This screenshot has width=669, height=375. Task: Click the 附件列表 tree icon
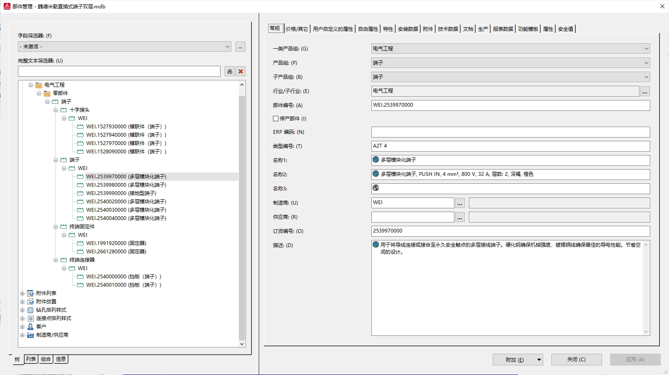coord(30,293)
